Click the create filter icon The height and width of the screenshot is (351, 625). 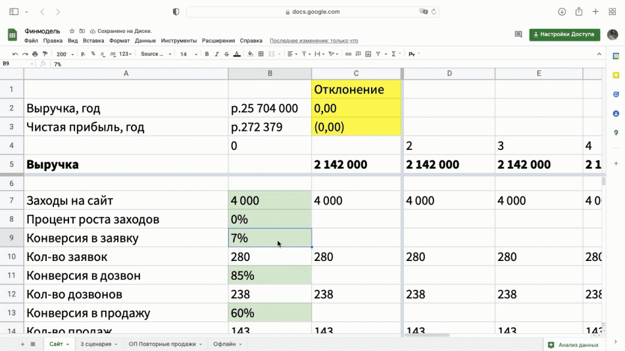[378, 54]
